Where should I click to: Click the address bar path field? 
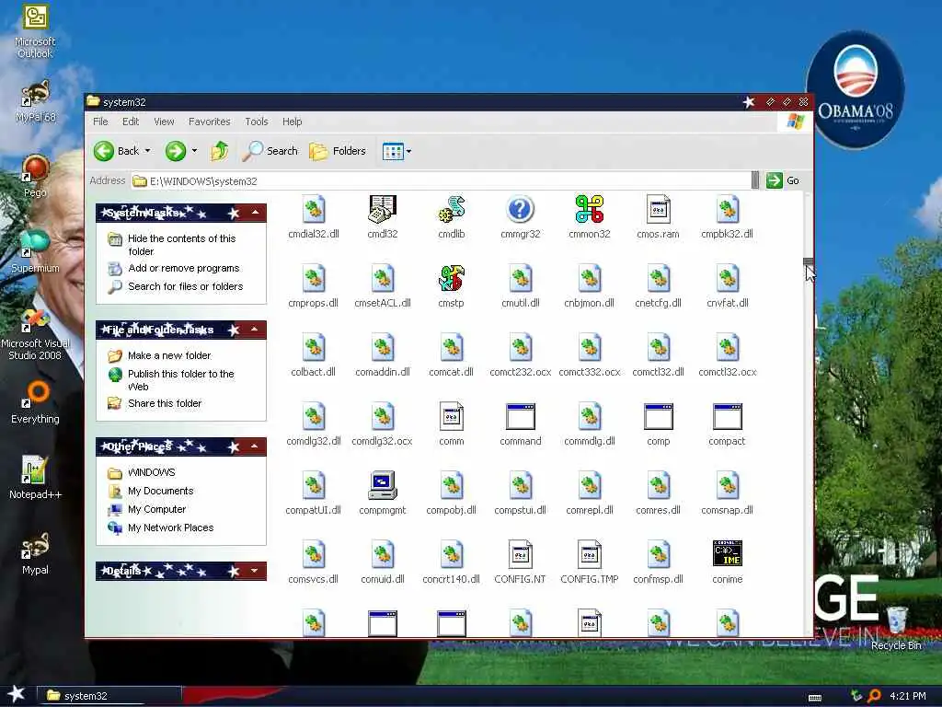442,181
